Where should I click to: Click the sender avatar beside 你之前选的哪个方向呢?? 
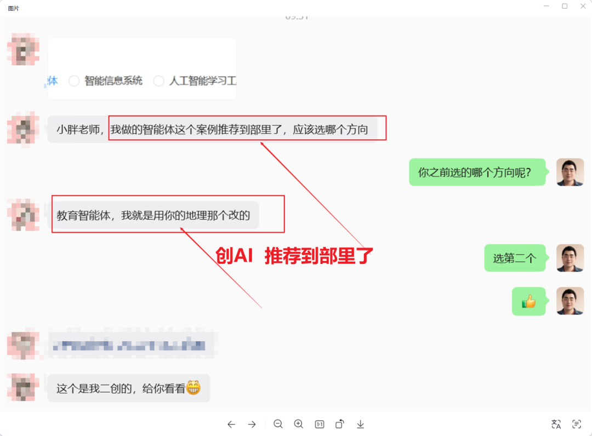point(570,173)
